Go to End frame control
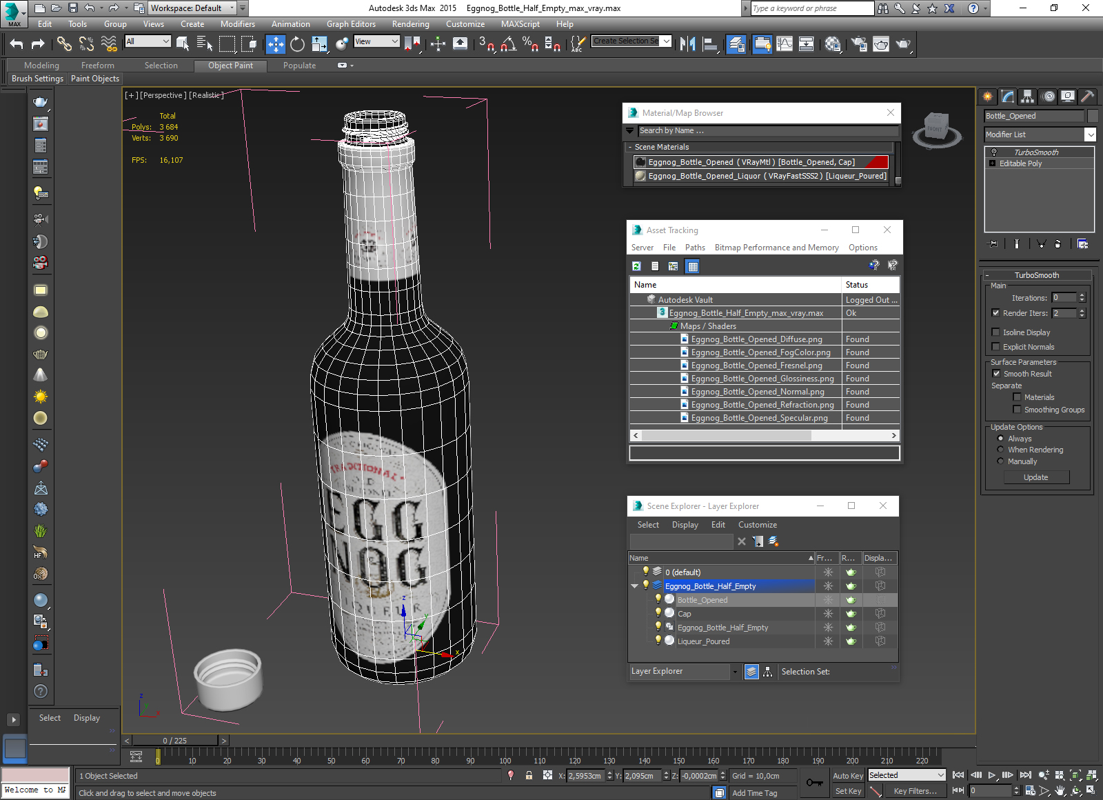The width and height of the screenshot is (1103, 800). (1026, 775)
